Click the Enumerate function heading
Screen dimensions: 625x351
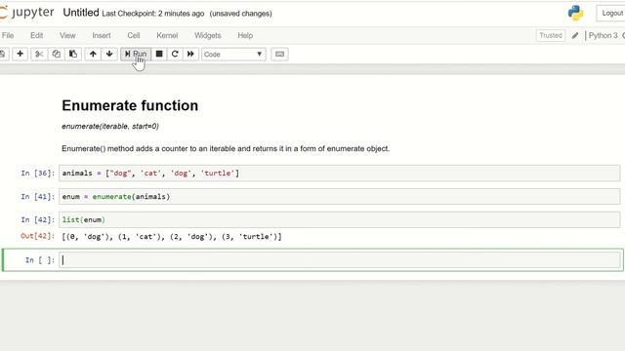click(x=130, y=105)
